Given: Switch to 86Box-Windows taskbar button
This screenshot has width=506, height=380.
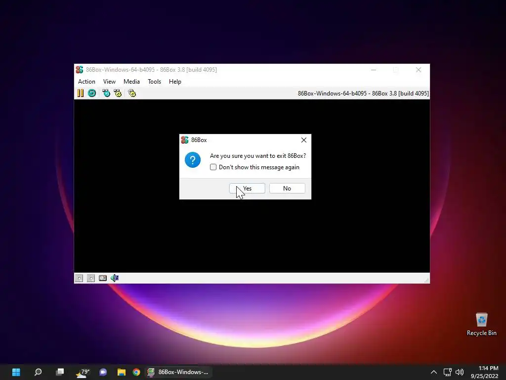Looking at the screenshot, I should coord(178,372).
